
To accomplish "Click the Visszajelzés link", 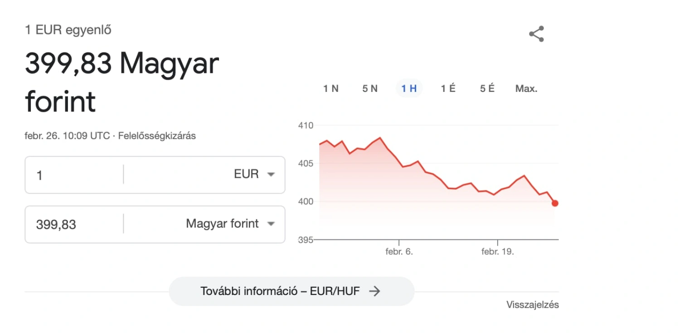I will coord(533,305).
